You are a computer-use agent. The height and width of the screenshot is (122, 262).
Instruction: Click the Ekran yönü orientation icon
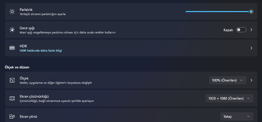(x=12, y=116)
